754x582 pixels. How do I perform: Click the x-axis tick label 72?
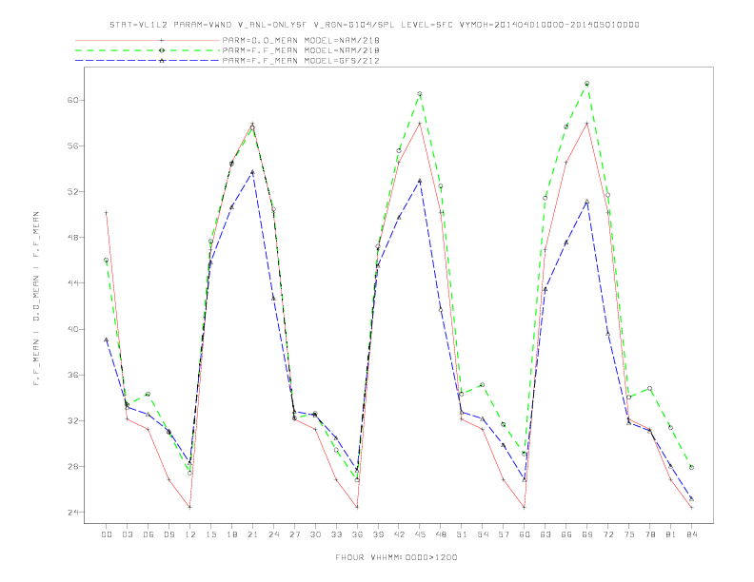tap(607, 534)
